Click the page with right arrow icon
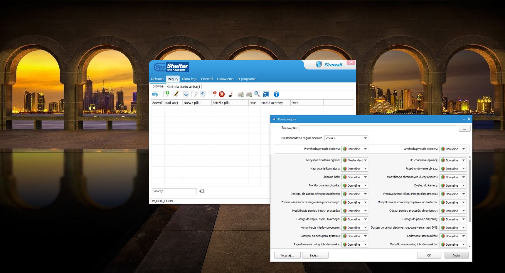The width and height of the screenshot is (505, 273). (194, 94)
